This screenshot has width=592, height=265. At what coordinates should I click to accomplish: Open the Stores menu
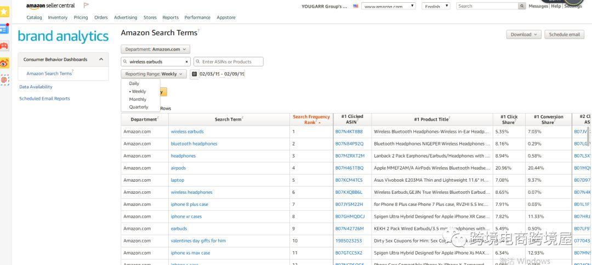[x=150, y=18]
